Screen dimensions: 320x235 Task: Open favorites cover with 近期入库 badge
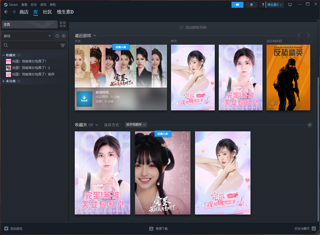(x=163, y=173)
